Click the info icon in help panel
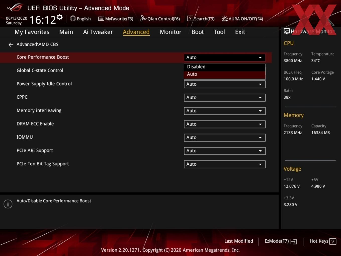This screenshot has width=341, height=256. pos(8,204)
